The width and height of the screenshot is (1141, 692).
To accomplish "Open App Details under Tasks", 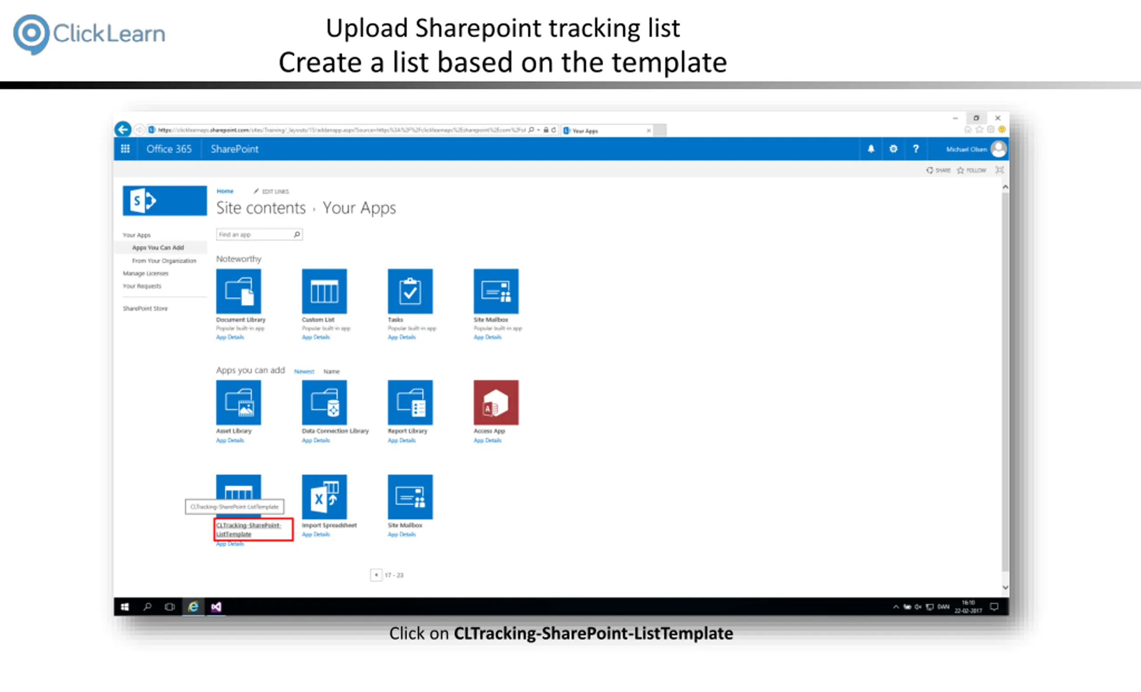I will pyautogui.click(x=402, y=337).
